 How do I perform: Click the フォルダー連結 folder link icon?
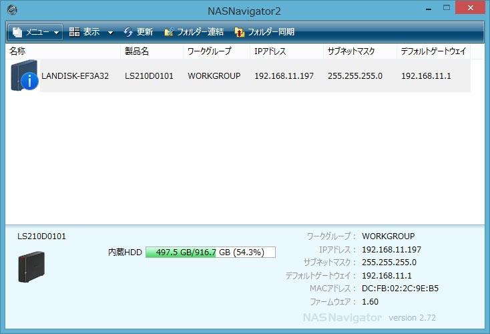point(169,32)
